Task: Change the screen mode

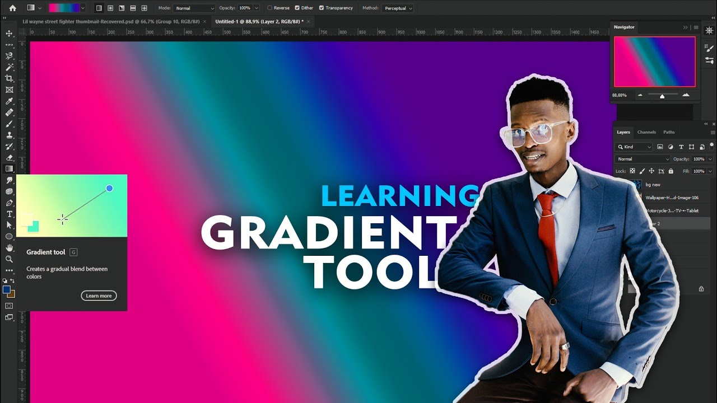Action: coord(9,317)
